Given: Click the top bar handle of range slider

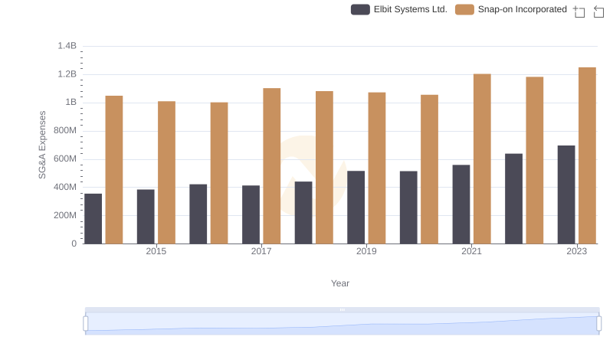Looking at the screenshot, I should pos(342,309).
